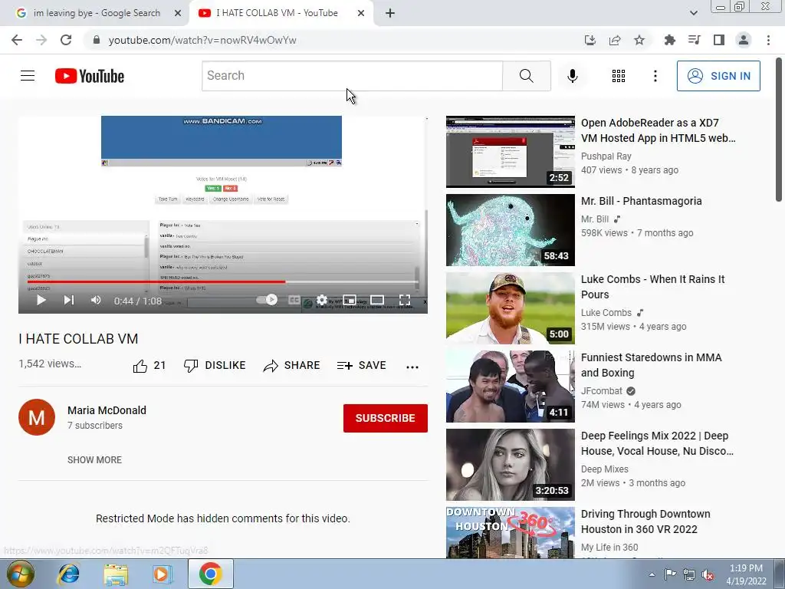Image resolution: width=785 pixels, height=589 pixels.
Task: Close the YouTube tab
Action: click(x=361, y=13)
